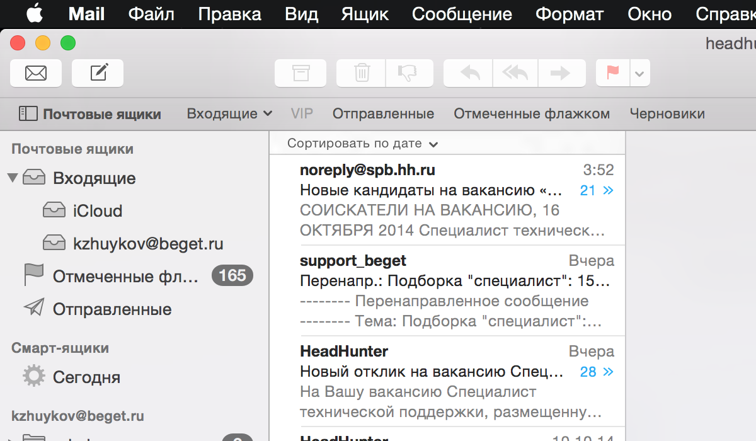Viewport: 756px width, 441px height.
Task: Flag message with the red flag icon
Action: pyautogui.click(x=613, y=73)
